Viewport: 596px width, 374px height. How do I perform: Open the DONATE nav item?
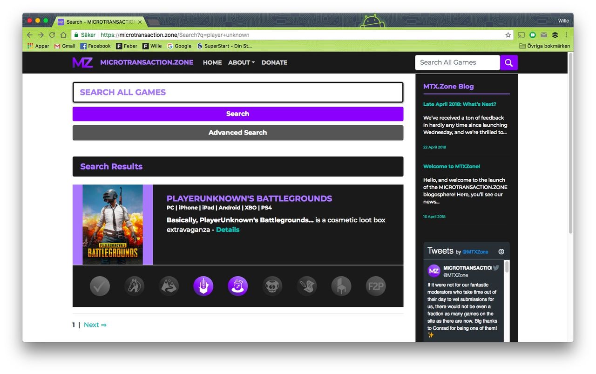[x=274, y=62]
